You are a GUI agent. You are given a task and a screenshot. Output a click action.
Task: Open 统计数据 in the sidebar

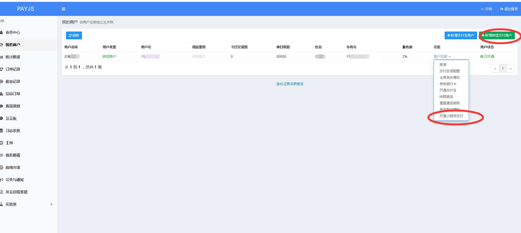click(29, 57)
